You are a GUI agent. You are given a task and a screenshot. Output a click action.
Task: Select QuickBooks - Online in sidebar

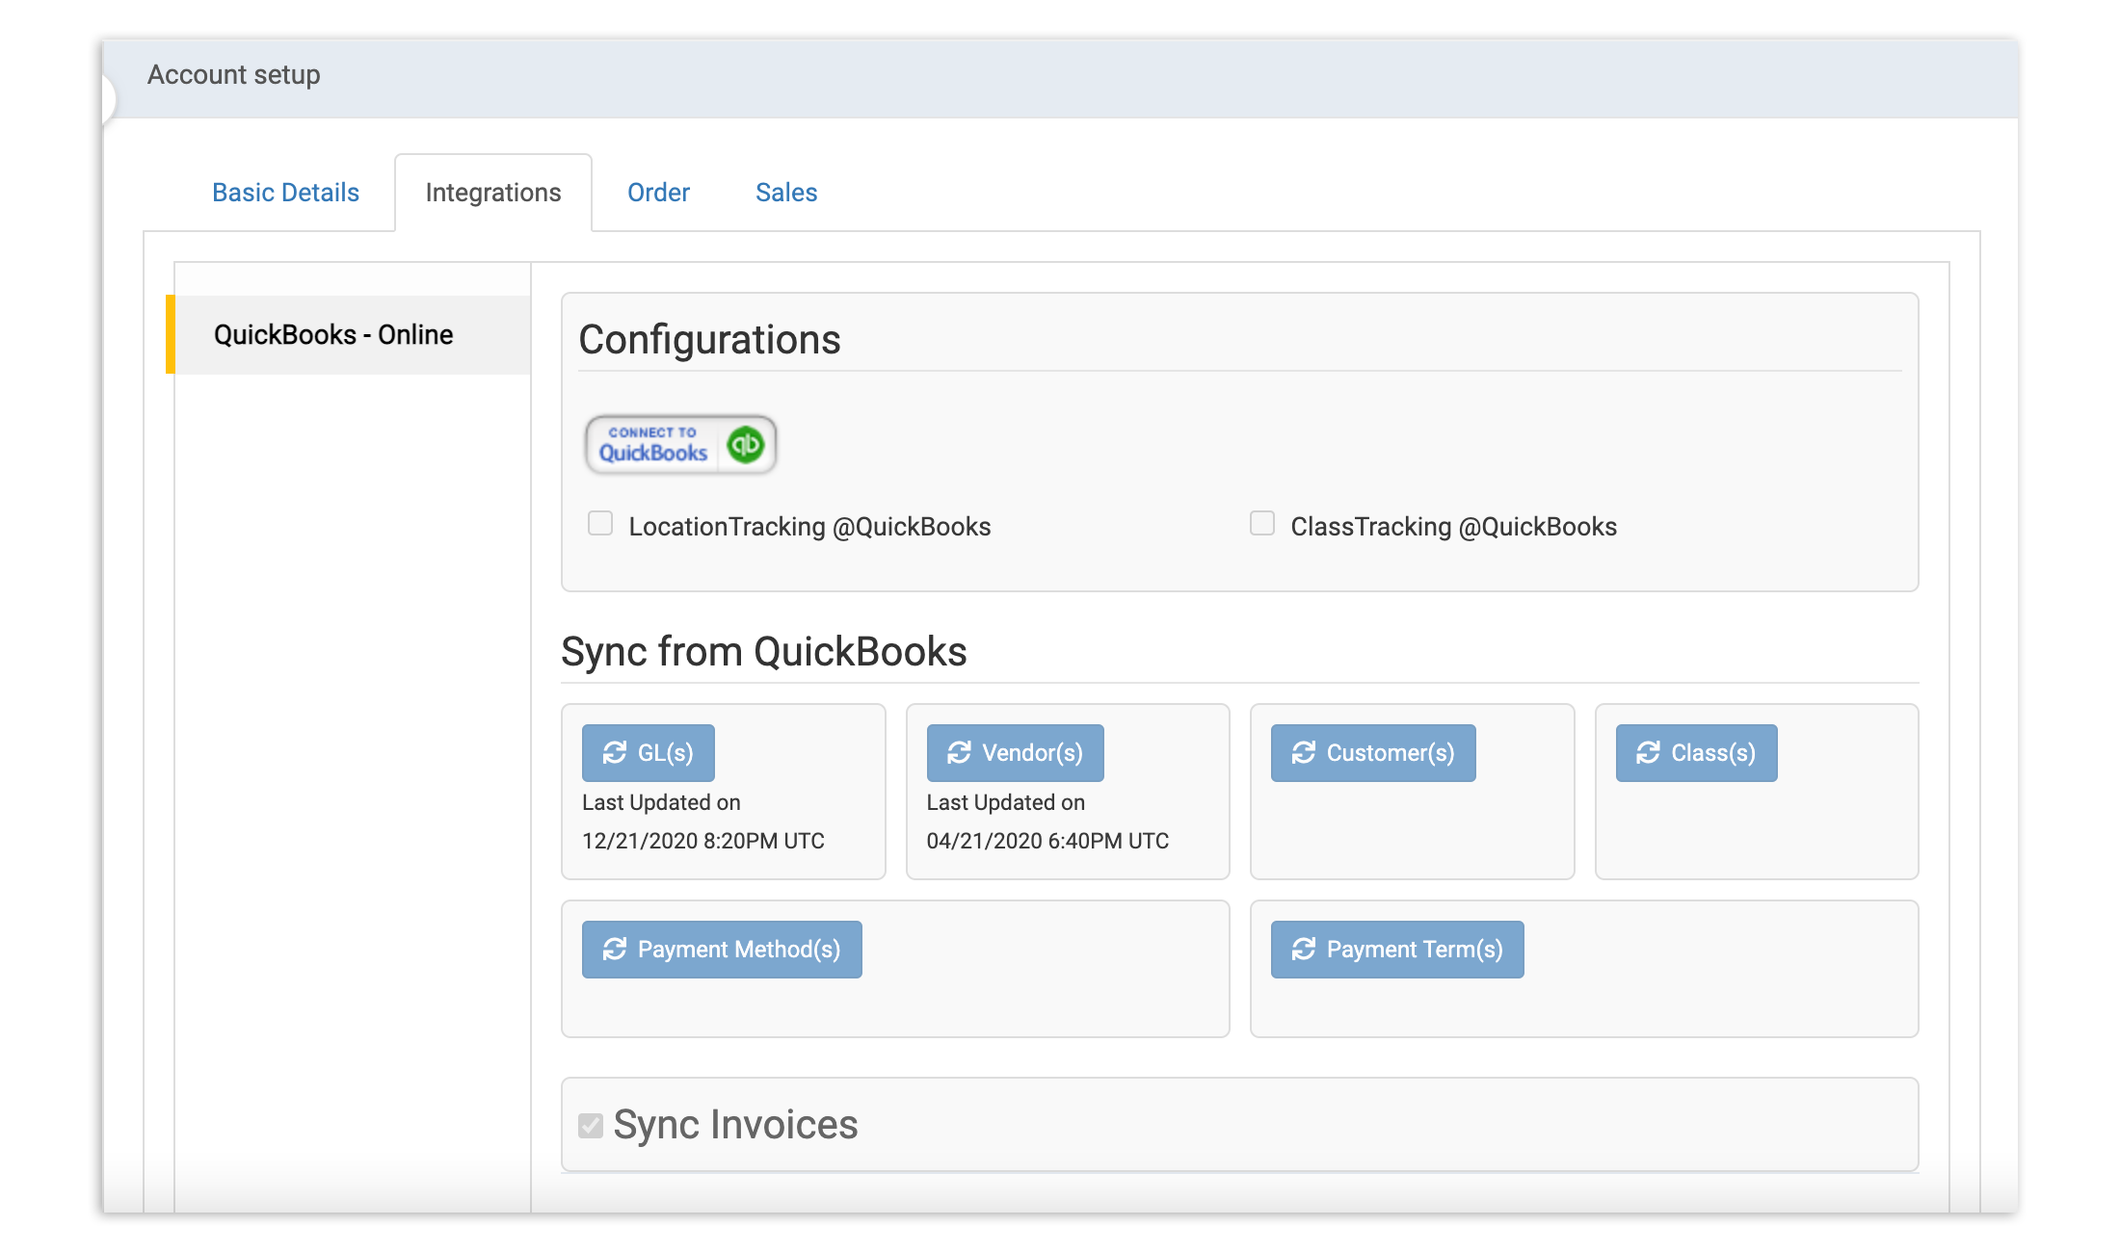coord(333,335)
